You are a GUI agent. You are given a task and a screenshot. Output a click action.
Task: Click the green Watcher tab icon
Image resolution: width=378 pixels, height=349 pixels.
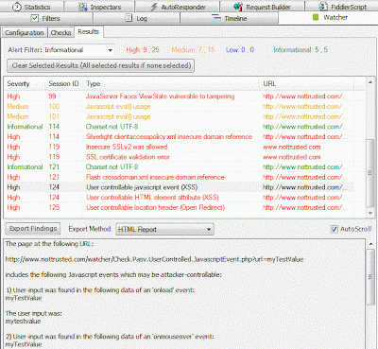pyautogui.click(x=316, y=17)
